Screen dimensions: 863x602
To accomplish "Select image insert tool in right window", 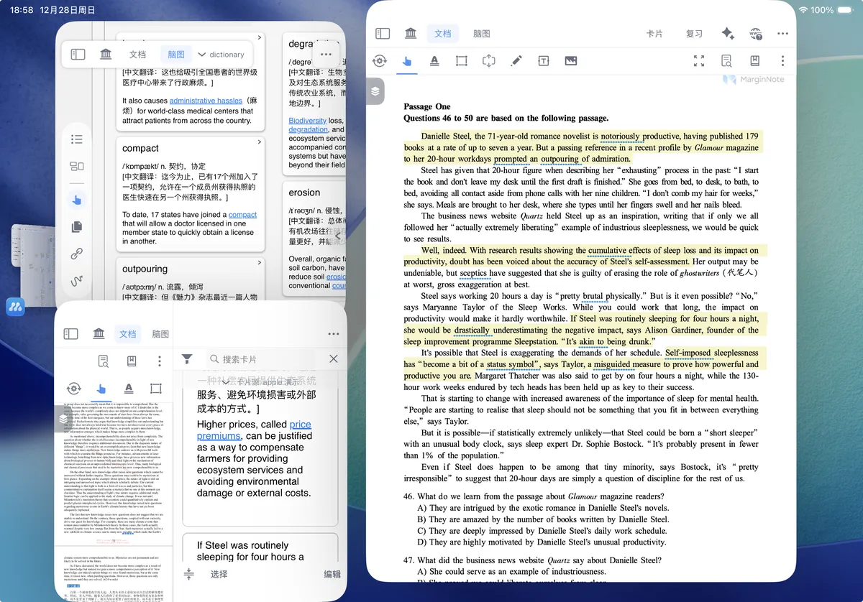I will 571,61.
